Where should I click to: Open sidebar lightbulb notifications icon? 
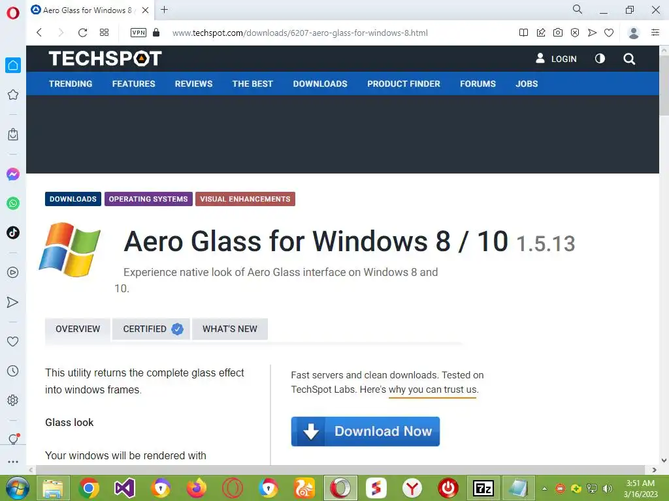point(13,439)
